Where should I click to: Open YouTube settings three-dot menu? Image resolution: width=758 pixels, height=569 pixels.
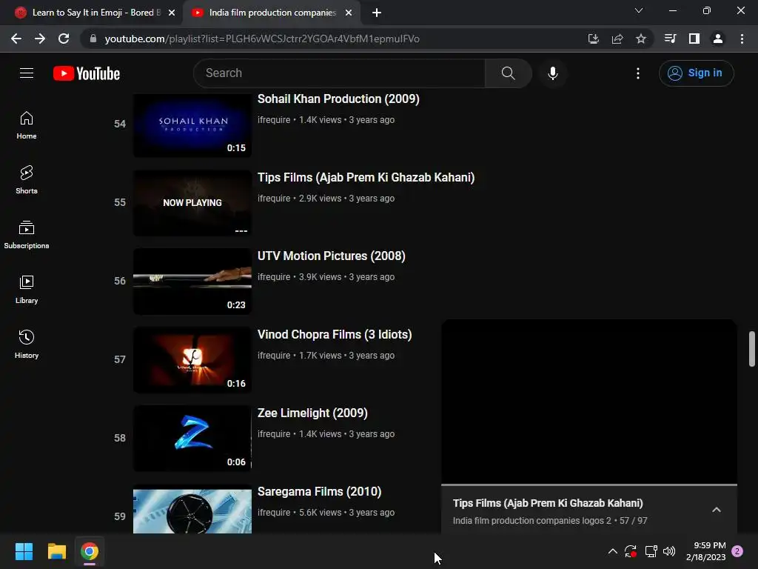click(638, 73)
